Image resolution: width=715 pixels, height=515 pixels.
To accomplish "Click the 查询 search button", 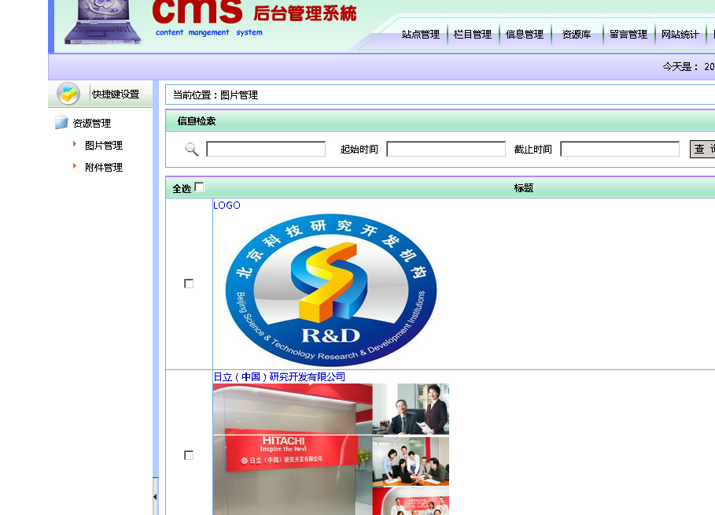I will point(702,149).
